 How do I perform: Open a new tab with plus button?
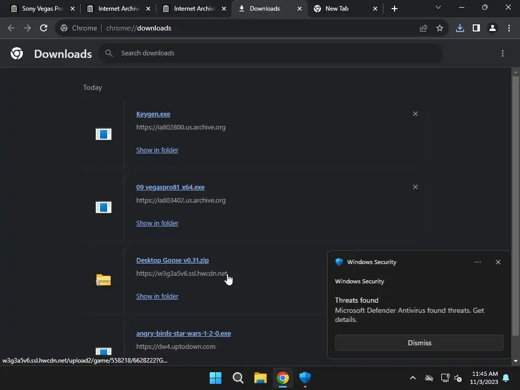tap(394, 9)
